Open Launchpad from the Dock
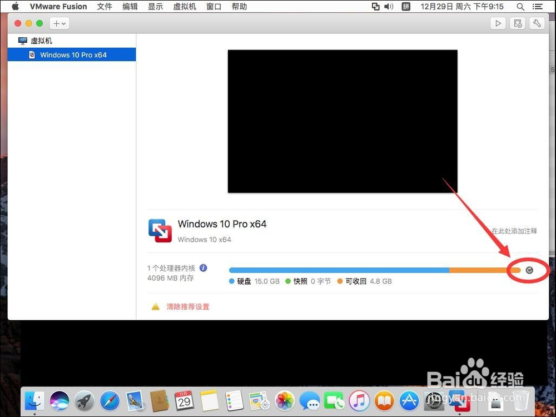 [85, 401]
